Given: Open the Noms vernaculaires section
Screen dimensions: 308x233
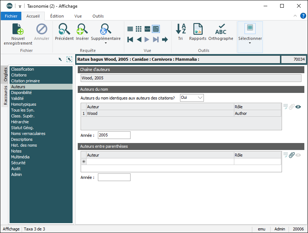Looking at the screenshot, I should (x=28, y=134).
